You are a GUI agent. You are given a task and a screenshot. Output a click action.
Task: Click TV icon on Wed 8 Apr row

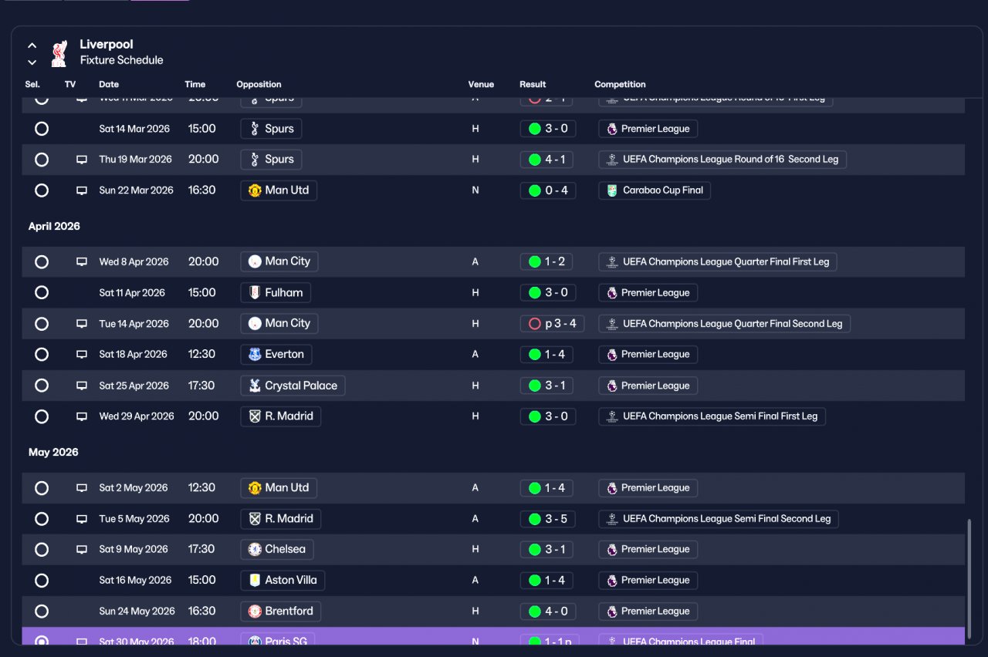(x=82, y=262)
